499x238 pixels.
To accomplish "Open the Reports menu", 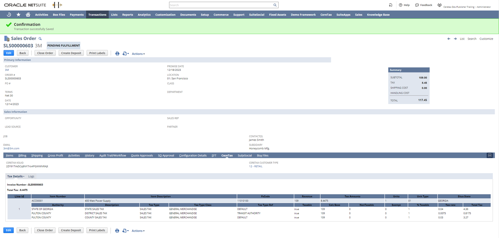I will coord(128,15).
